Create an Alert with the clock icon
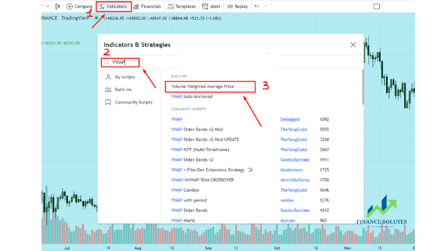Screen dimensions: 440x251 (x=211, y=6)
